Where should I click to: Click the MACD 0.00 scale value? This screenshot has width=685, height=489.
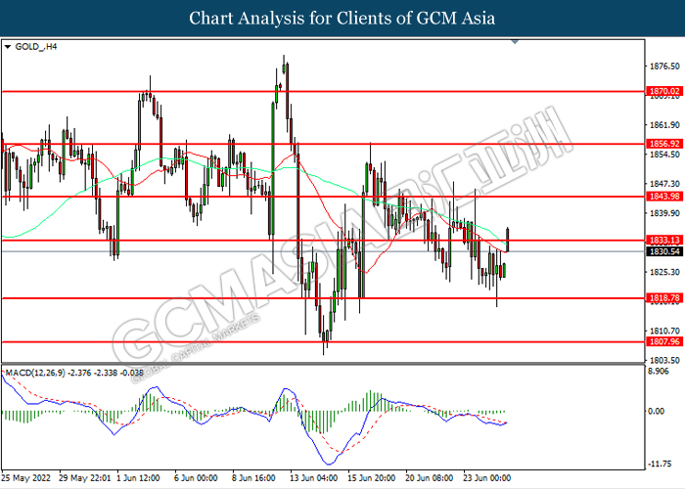tap(657, 412)
